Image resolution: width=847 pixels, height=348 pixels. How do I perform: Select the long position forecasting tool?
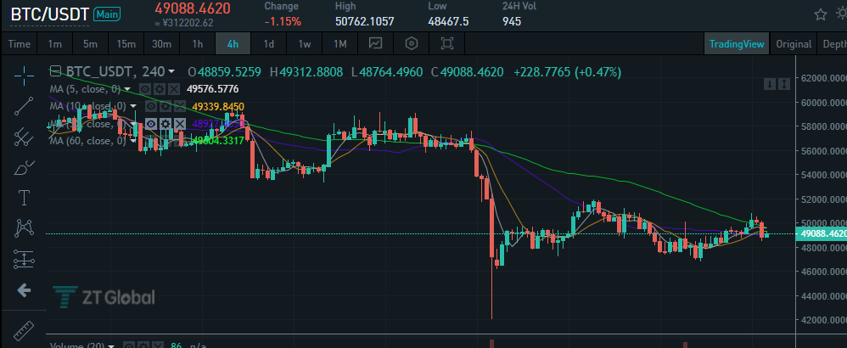pyautogui.click(x=23, y=260)
